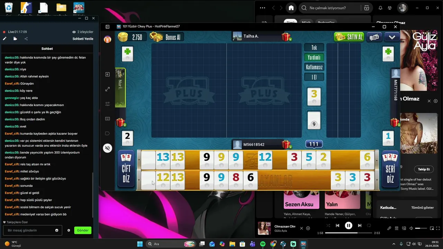Go to previous Spotify track

tap(337, 225)
